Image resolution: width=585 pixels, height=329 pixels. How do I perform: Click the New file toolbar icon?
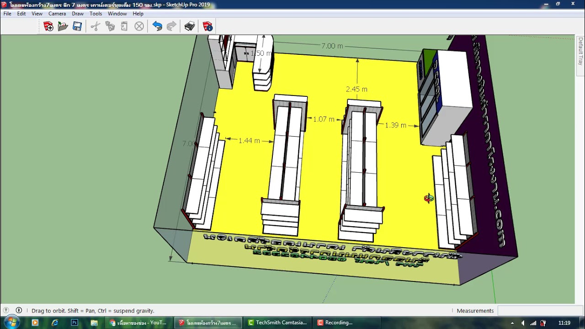tap(48, 27)
